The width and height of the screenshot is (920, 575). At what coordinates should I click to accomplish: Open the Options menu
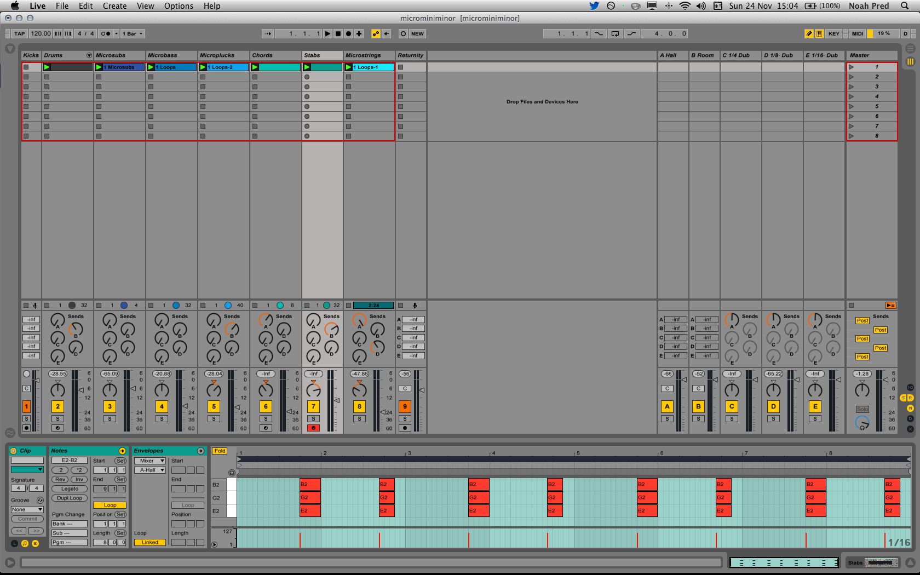coord(179,6)
